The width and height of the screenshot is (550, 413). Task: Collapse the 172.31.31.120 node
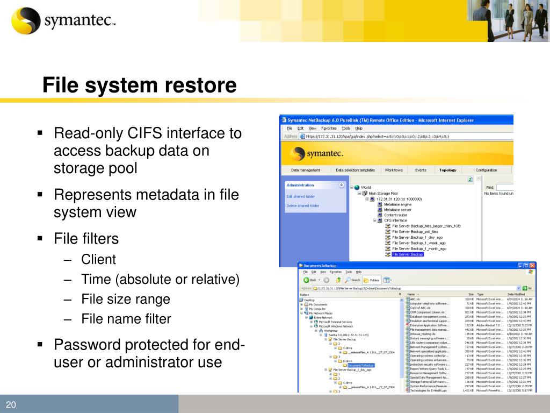[367, 199]
